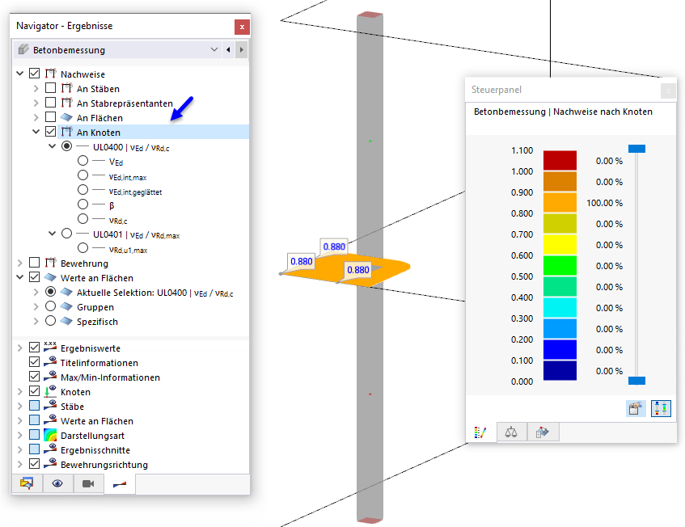Enable the An Stabrepräsentanten checkbox

51,103
